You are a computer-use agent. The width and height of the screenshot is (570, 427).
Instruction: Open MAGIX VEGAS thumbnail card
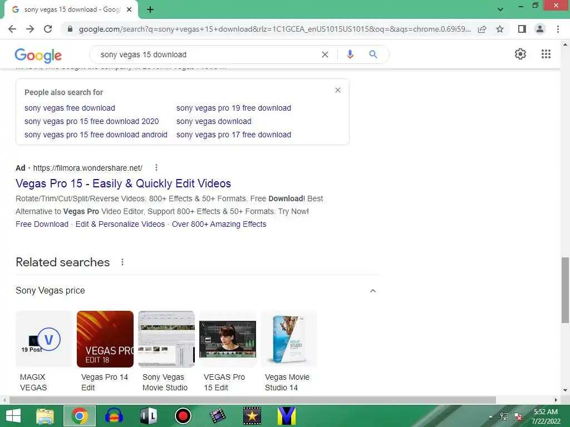coord(43,351)
